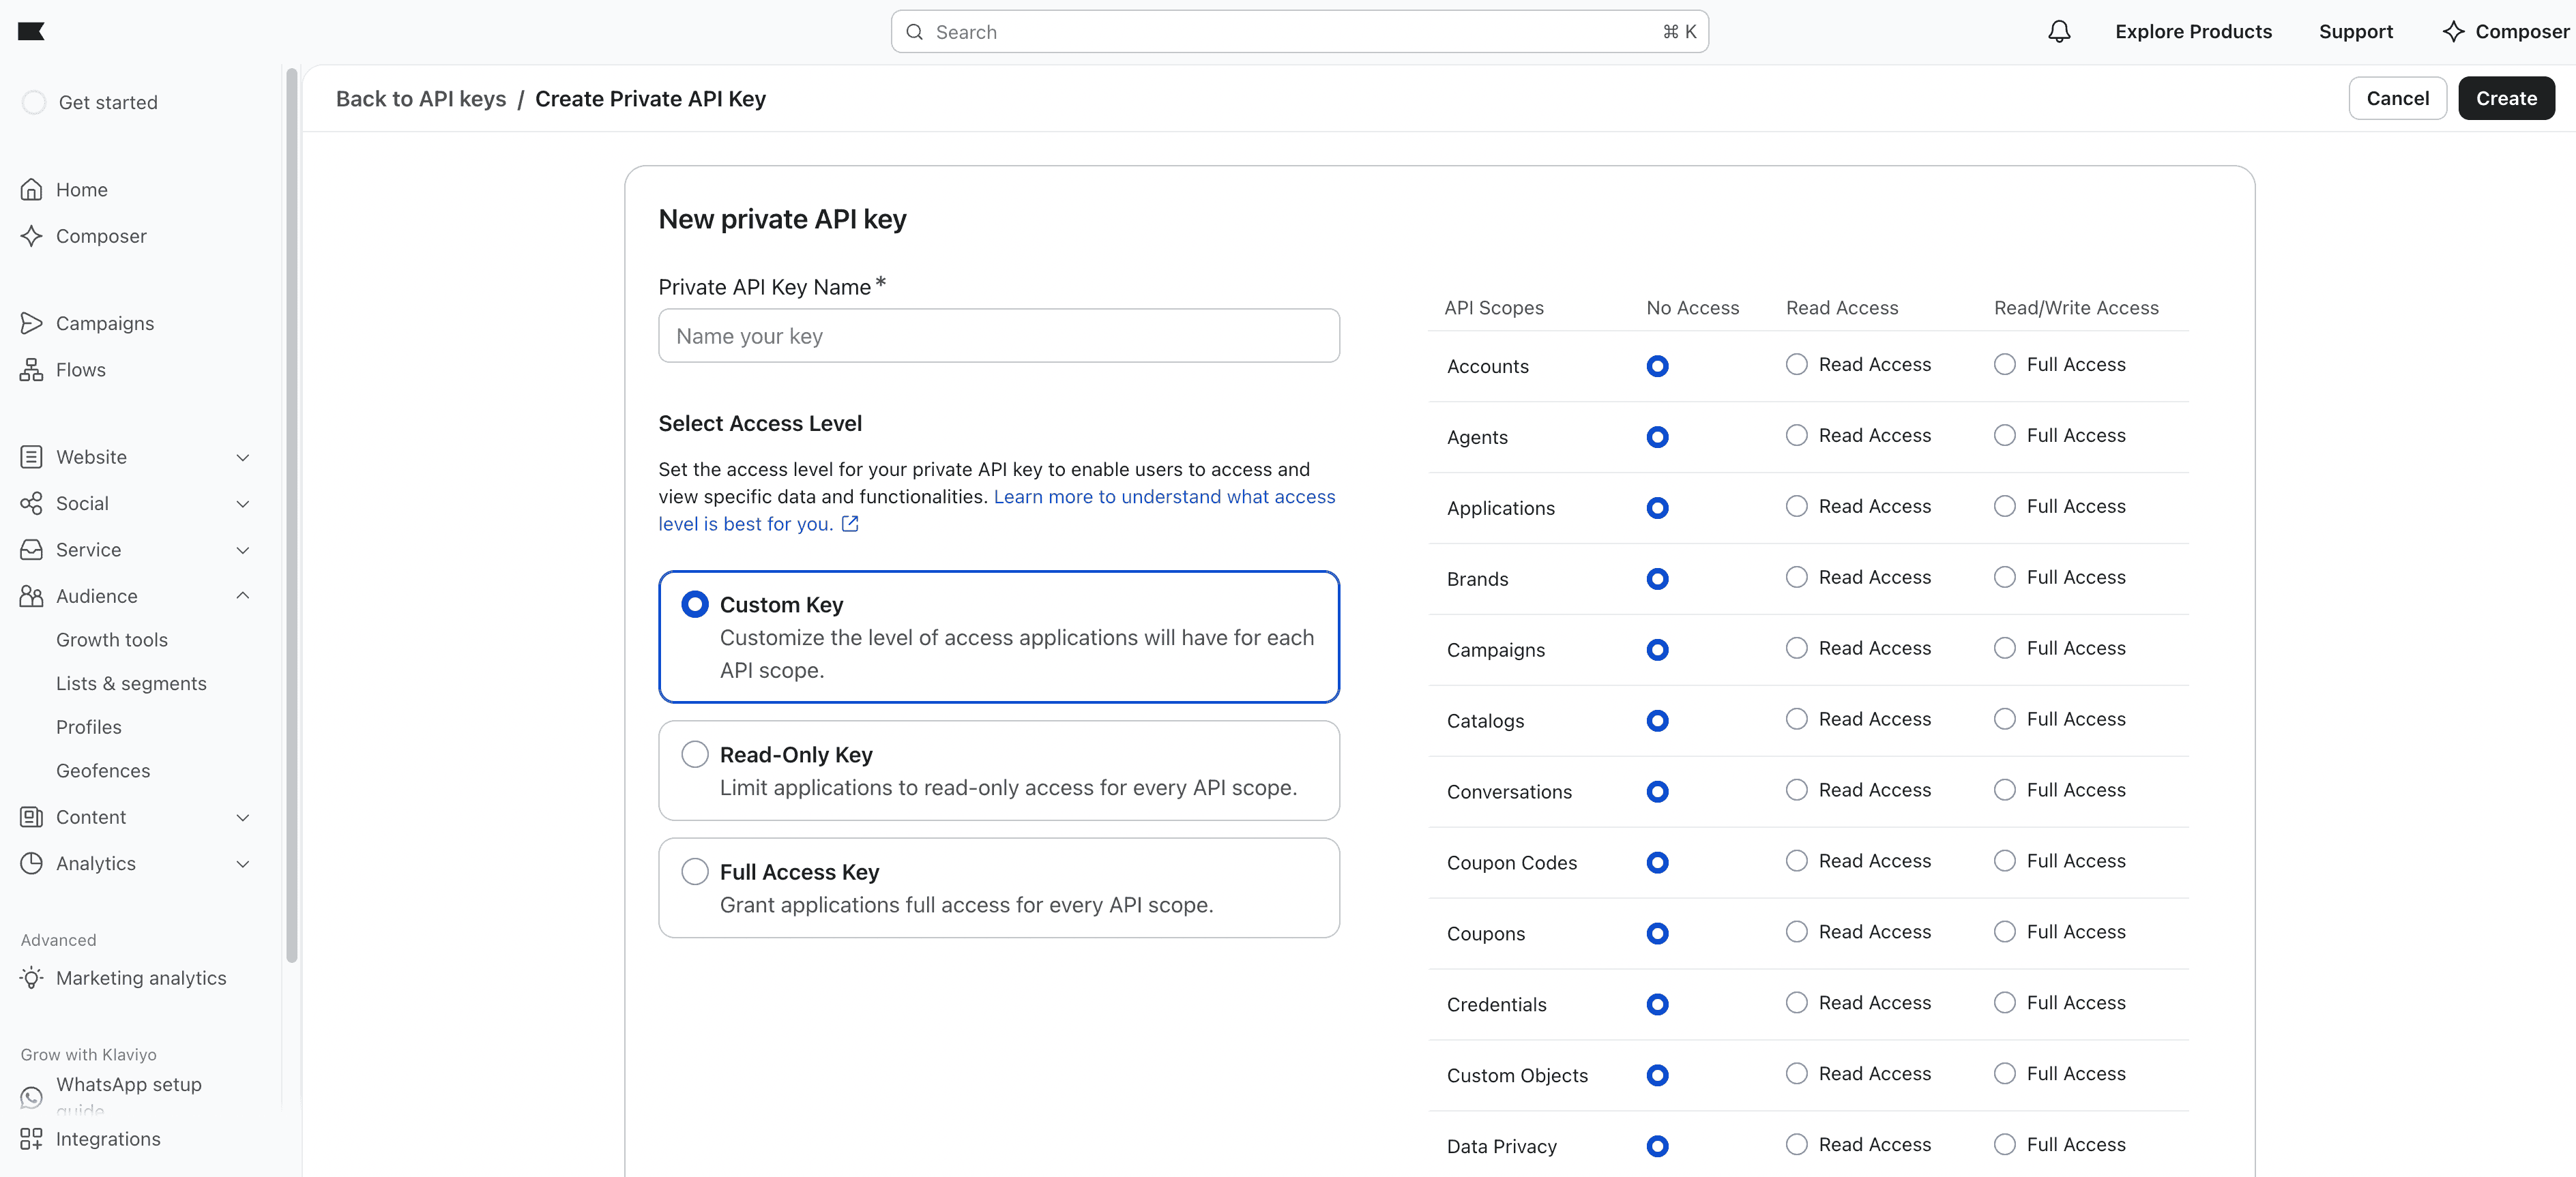
Task: Expand the Website sidebar section chevron
Action: 243,457
